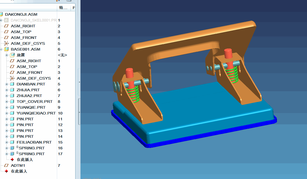The height and width of the screenshot is (179, 307).
Task: Select FEILIAOBAN.PRT in the model tree
Action: [x=34, y=142]
